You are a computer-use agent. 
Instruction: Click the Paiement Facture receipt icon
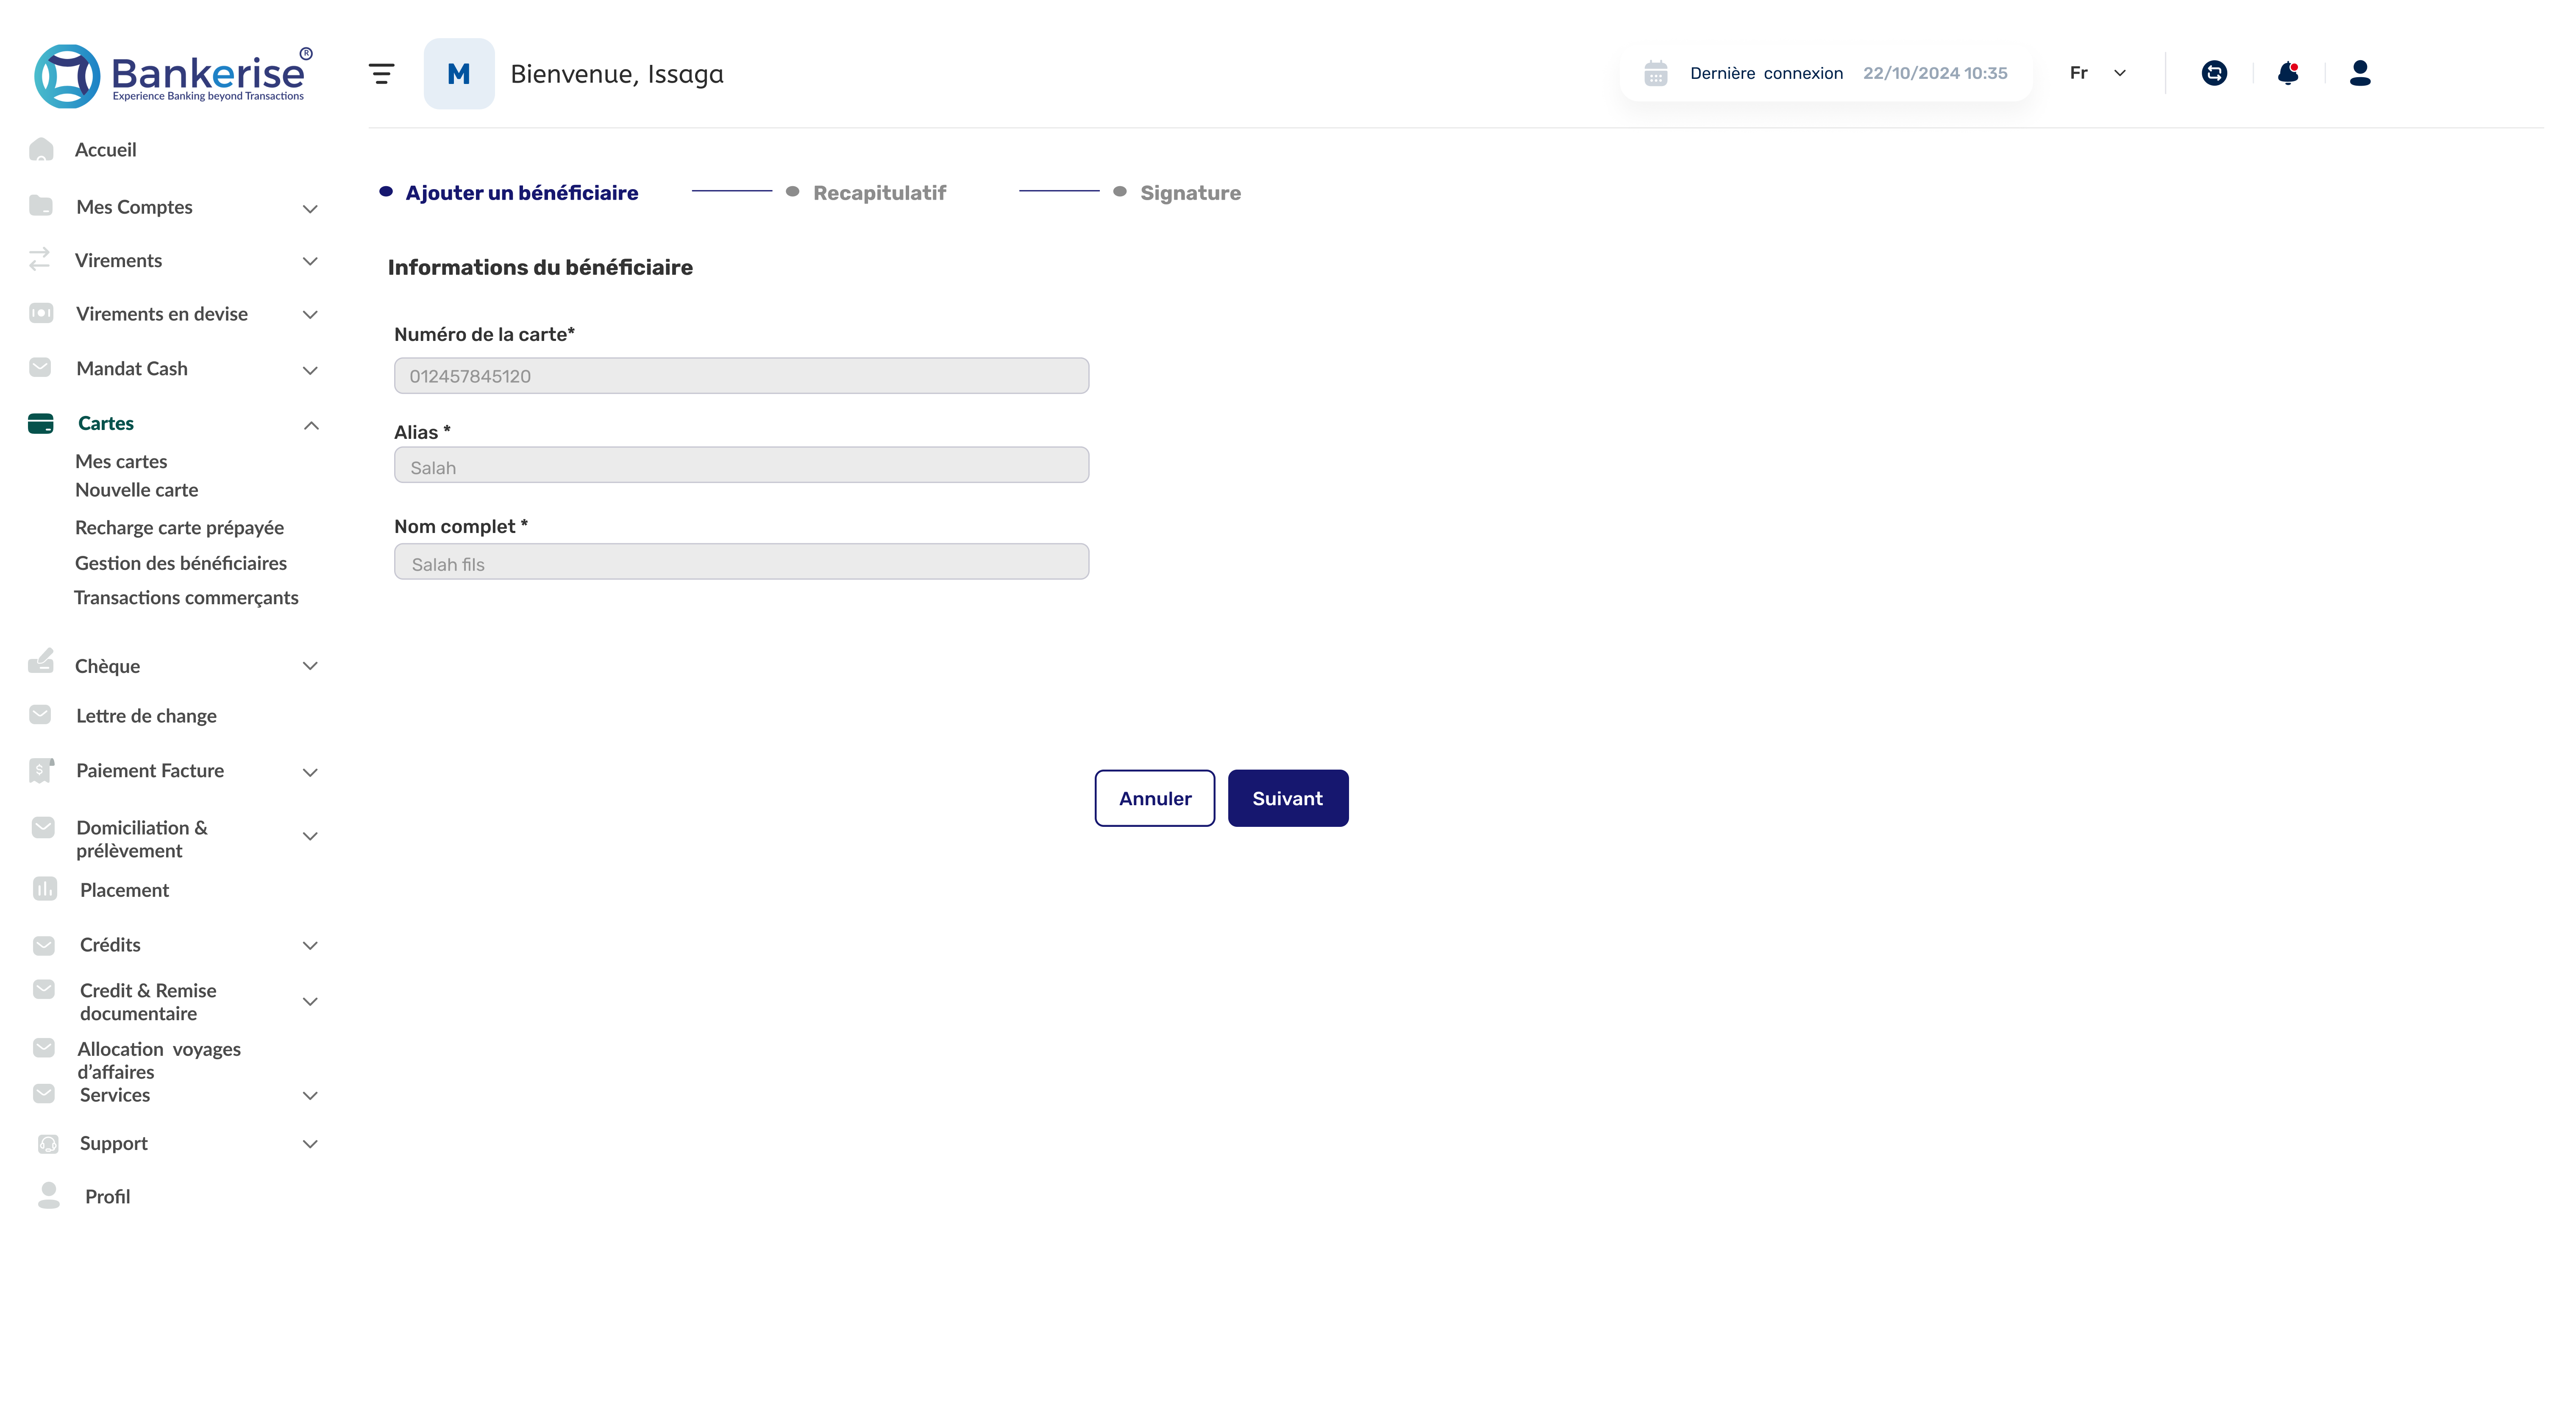[x=41, y=770]
